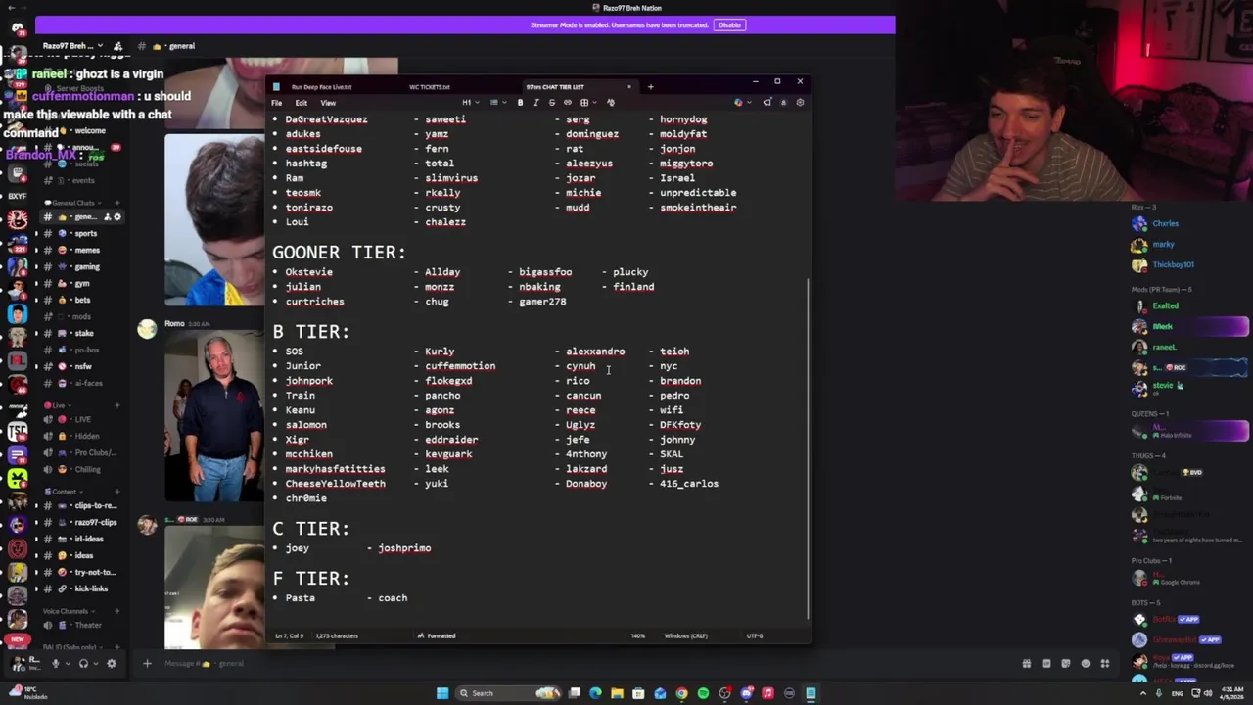Edit settings of the general channel
1253x705 pixels.
(x=117, y=217)
